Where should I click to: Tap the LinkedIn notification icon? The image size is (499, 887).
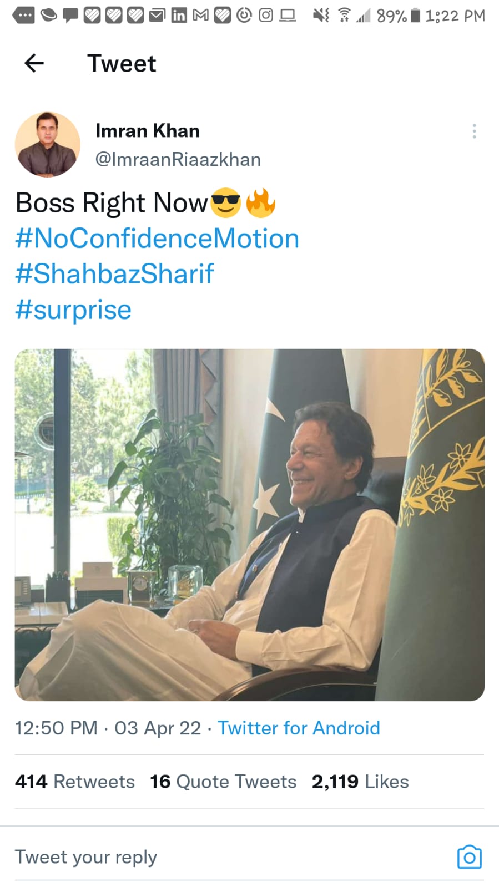point(179,16)
